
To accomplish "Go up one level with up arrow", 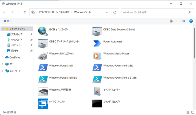I will [x=25, y=12].
